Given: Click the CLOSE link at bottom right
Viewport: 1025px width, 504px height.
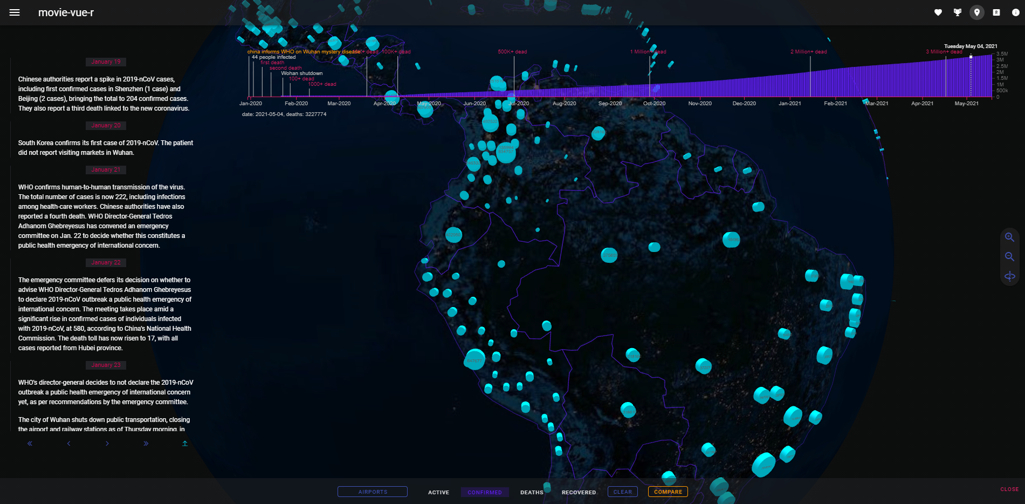Looking at the screenshot, I should pyautogui.click(x=1009, y=489).
